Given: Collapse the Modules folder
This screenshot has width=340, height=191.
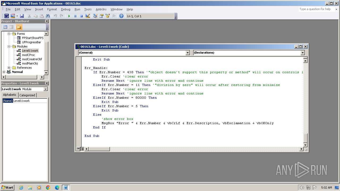Looking at the screenshot, I should point(9,46).
